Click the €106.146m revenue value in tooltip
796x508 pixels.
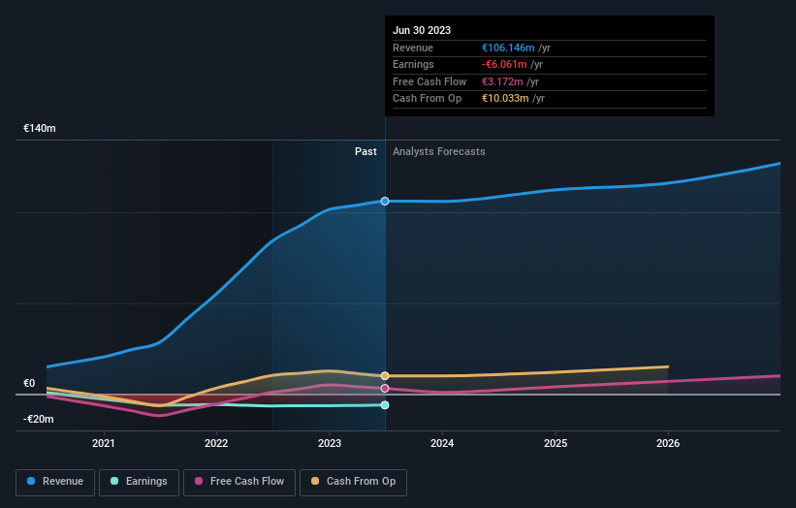click(x=508, y=48)
